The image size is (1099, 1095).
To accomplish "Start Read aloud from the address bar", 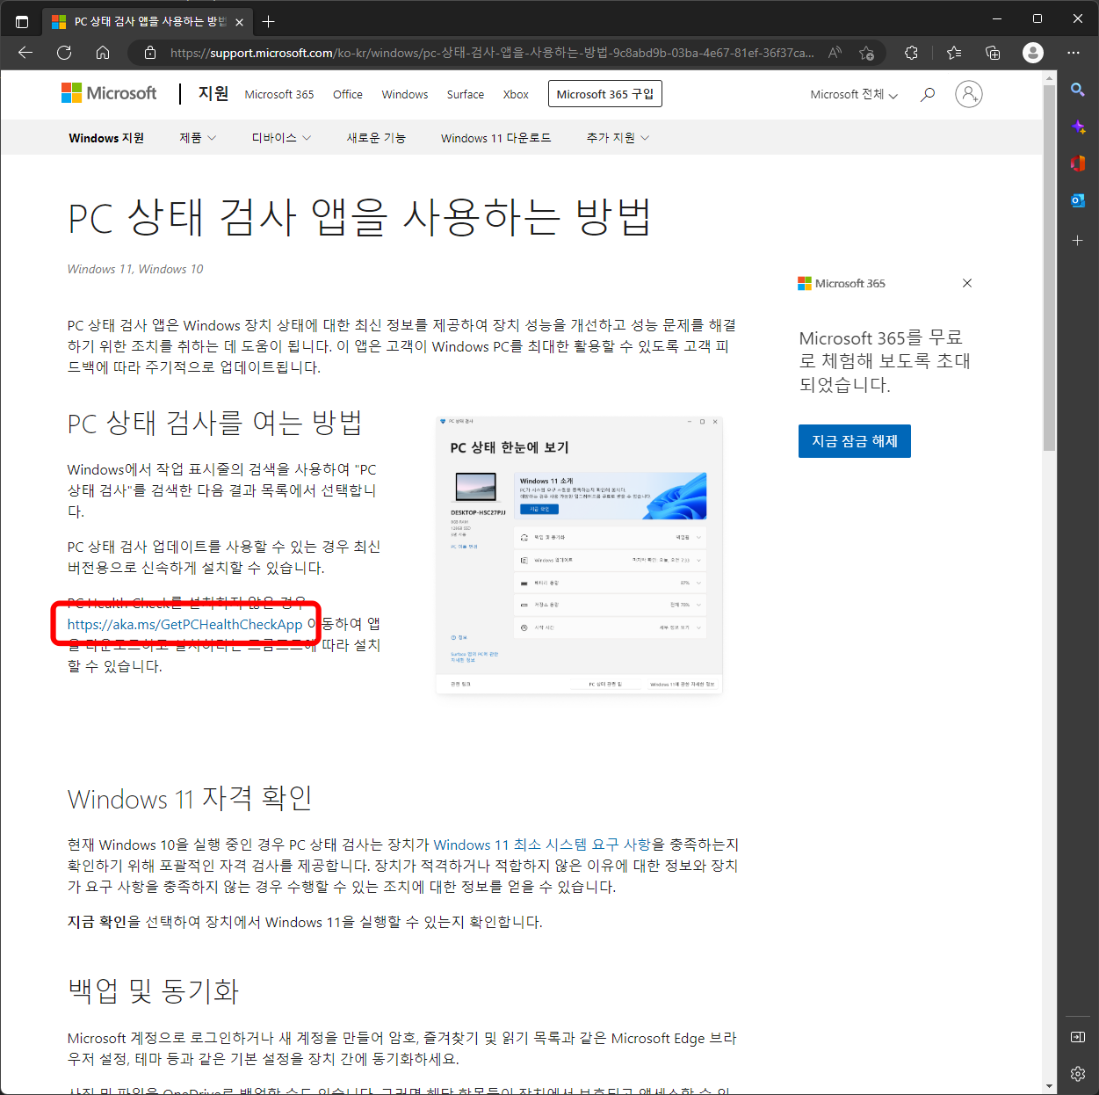I will tap(834, 53).
